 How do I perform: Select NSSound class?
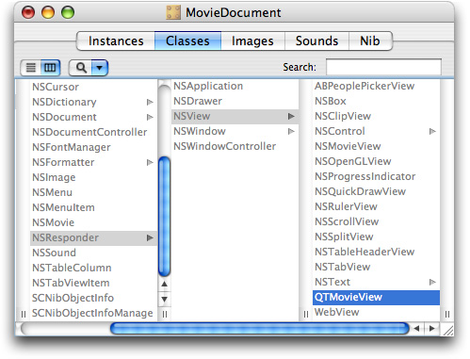[54, 253]
